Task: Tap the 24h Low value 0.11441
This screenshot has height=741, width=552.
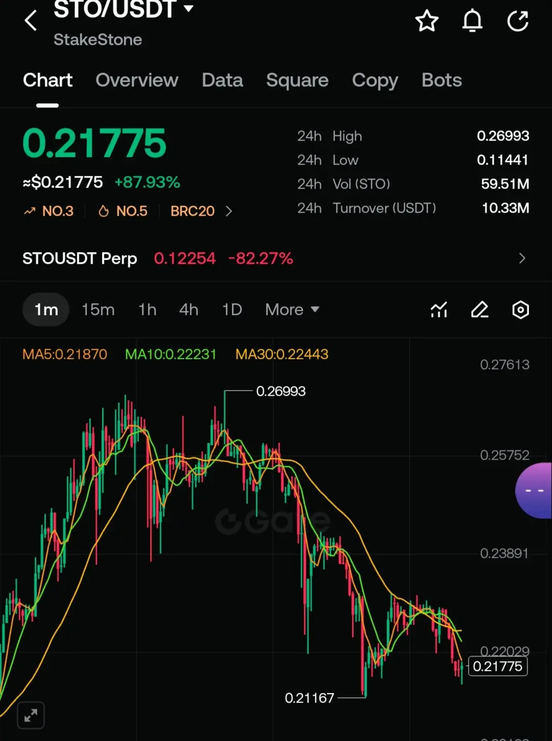Action: [x=502, y=160]
